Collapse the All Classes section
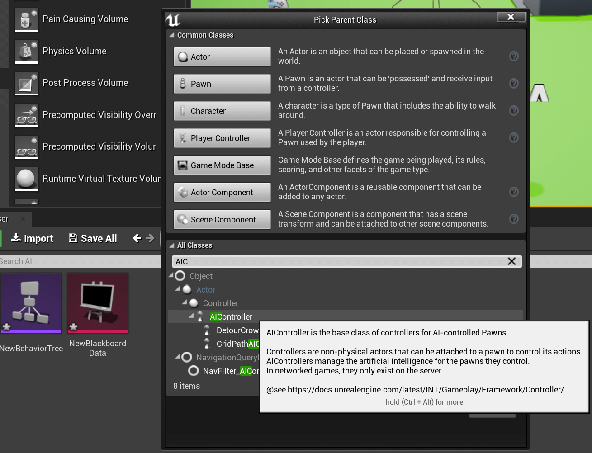 coord(172,245)
